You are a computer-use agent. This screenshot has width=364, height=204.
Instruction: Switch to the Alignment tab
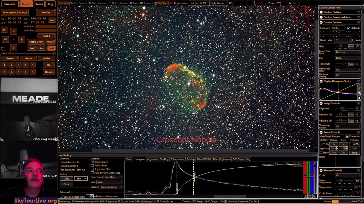click(x=152, y=159)
